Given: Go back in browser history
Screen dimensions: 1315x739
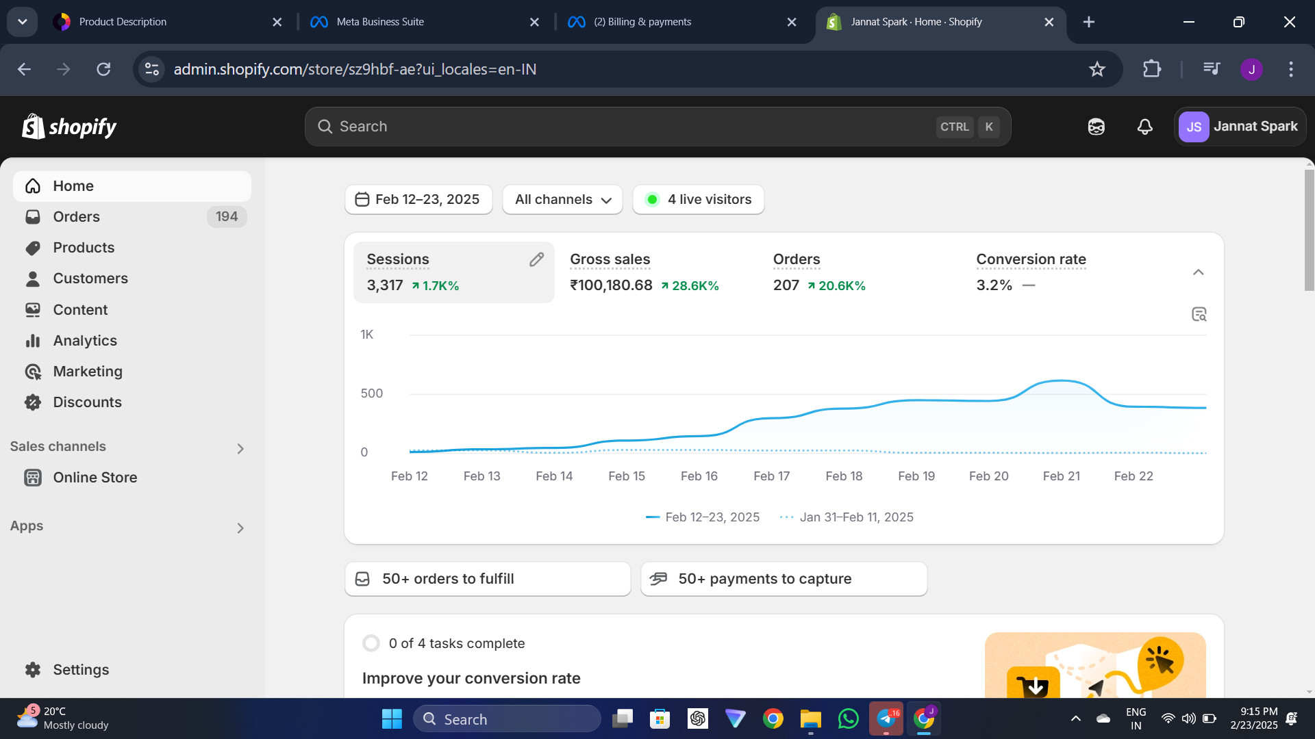Looking at the screenshot, I should click(25, 69).
